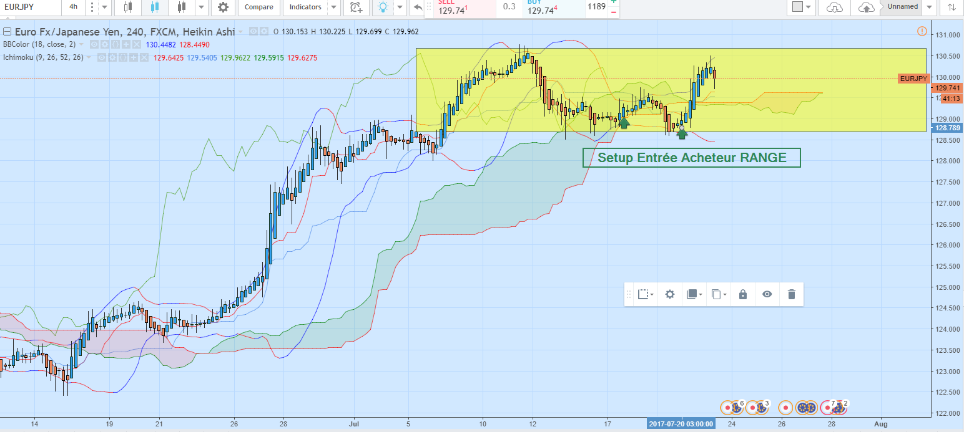Open the layout selector square dropdown
Viewport: 964px width, 432px height.
point(802,7)
